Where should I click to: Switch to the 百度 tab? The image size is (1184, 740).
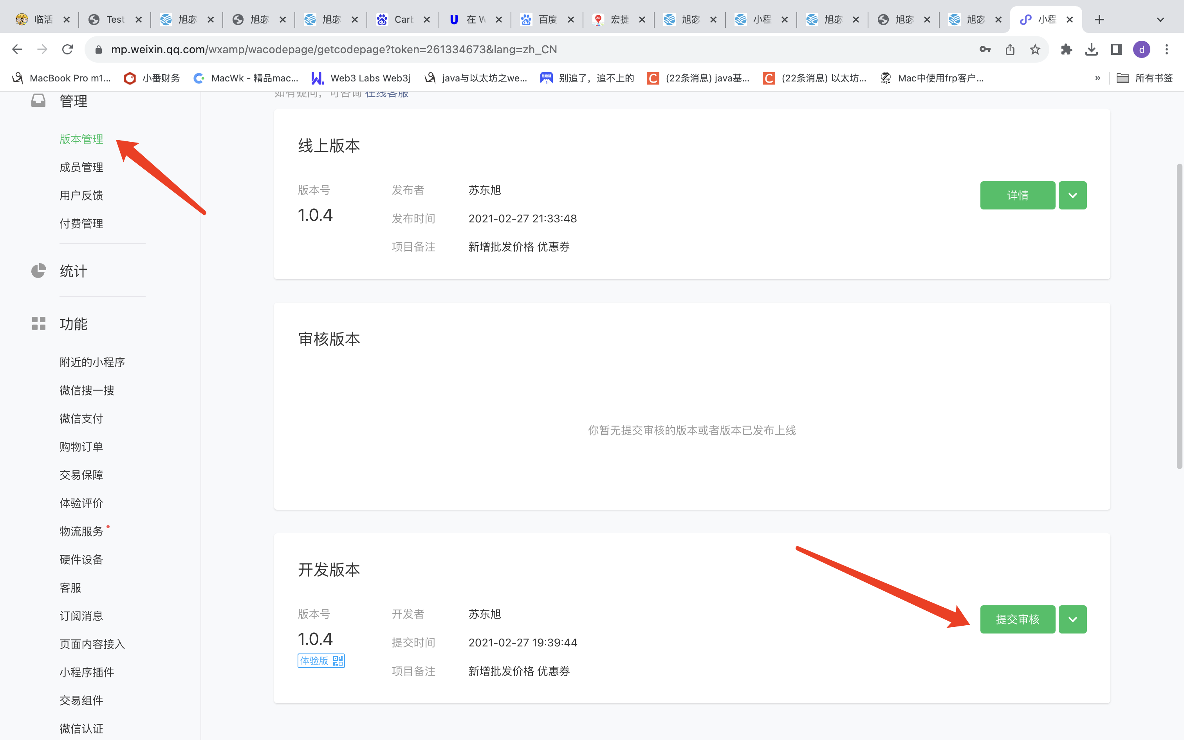click(x=547, y=20)
